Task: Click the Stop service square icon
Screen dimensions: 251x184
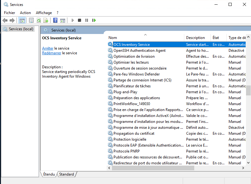Action: pyautogui.click(x=80, y=20)
